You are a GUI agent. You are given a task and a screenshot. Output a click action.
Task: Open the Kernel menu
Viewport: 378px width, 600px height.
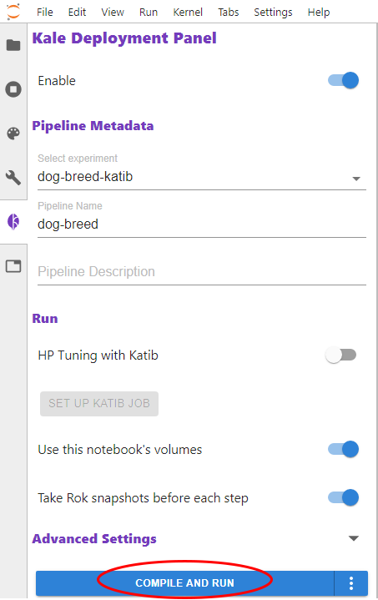[x=188, y=12]
